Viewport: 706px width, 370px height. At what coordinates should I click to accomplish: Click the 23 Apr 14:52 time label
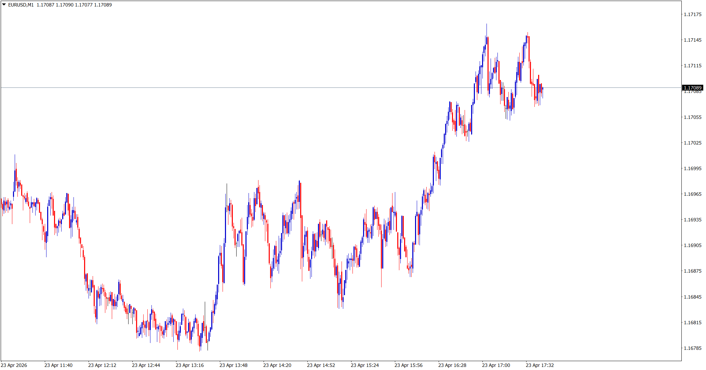pyautogui.click(x=321, y=365)
